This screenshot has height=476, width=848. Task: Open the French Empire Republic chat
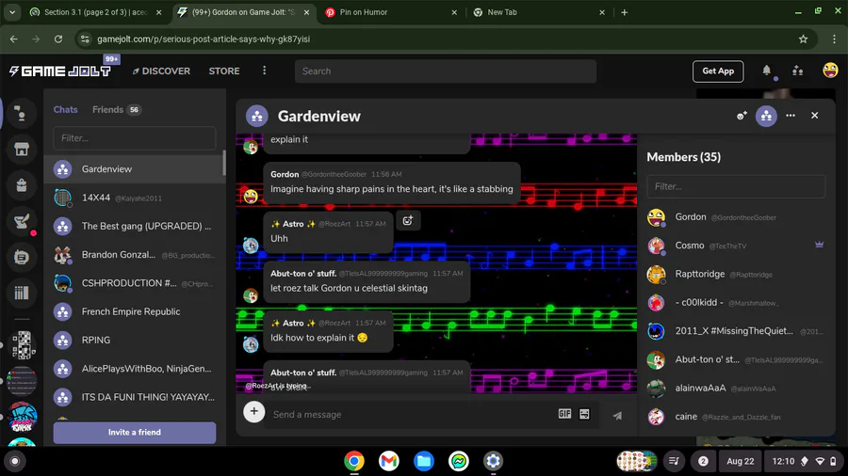pyautogui.click(x=134, y=311)
